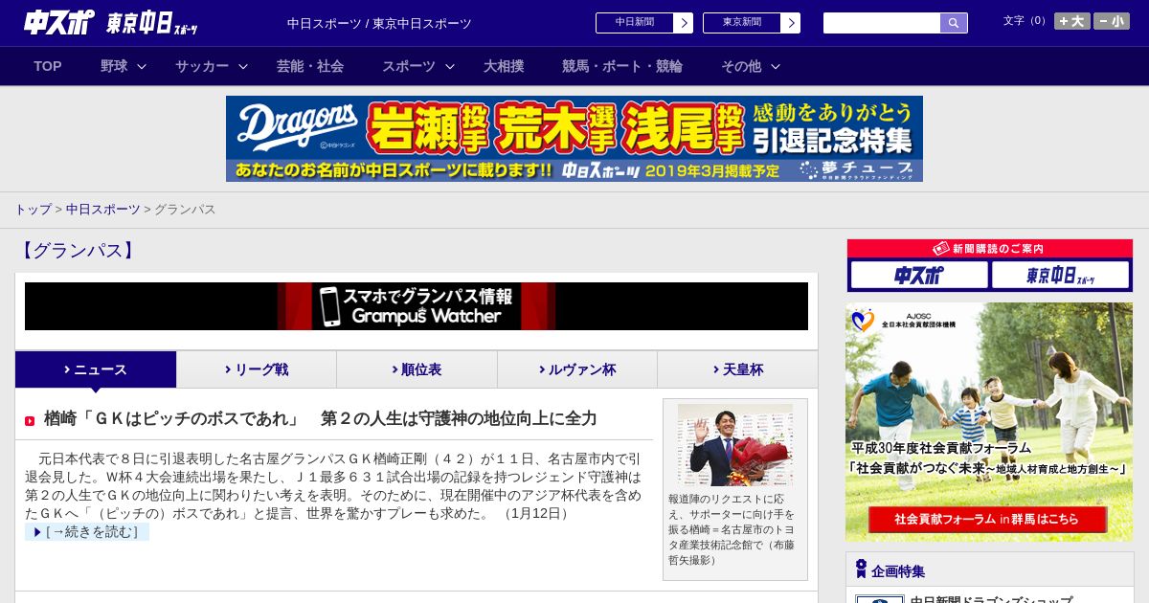Open the 東京新聞 link button
Screen dimensions: 1149x603
coord(741,23)
